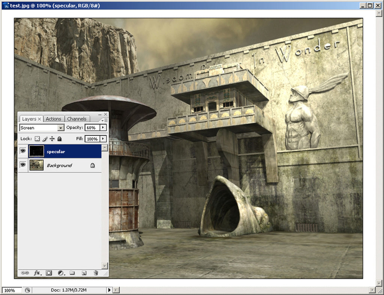Click the zoom percentage field in status bar

point(10,290)
